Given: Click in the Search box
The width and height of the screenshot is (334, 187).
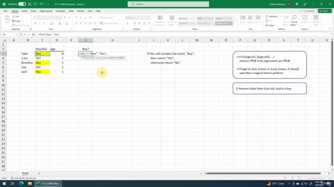Looking at the screenshot, I should coord(168,4).
